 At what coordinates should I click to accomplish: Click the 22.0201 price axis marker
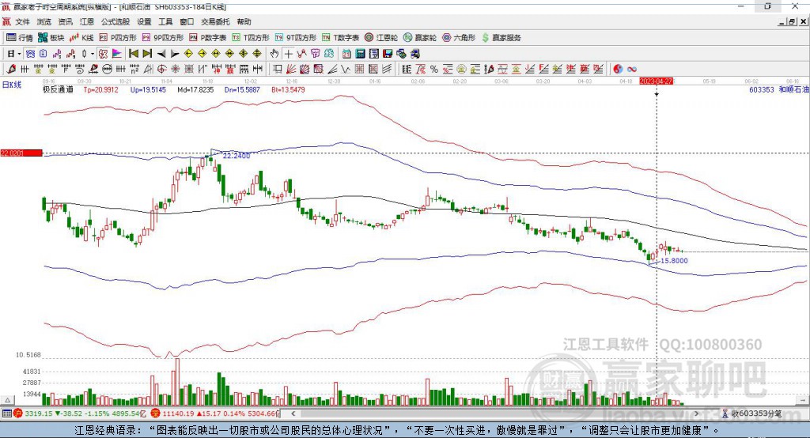pos(21,153)
